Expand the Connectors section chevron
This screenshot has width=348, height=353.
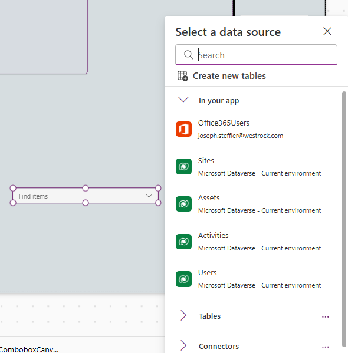tap(183, 345)
